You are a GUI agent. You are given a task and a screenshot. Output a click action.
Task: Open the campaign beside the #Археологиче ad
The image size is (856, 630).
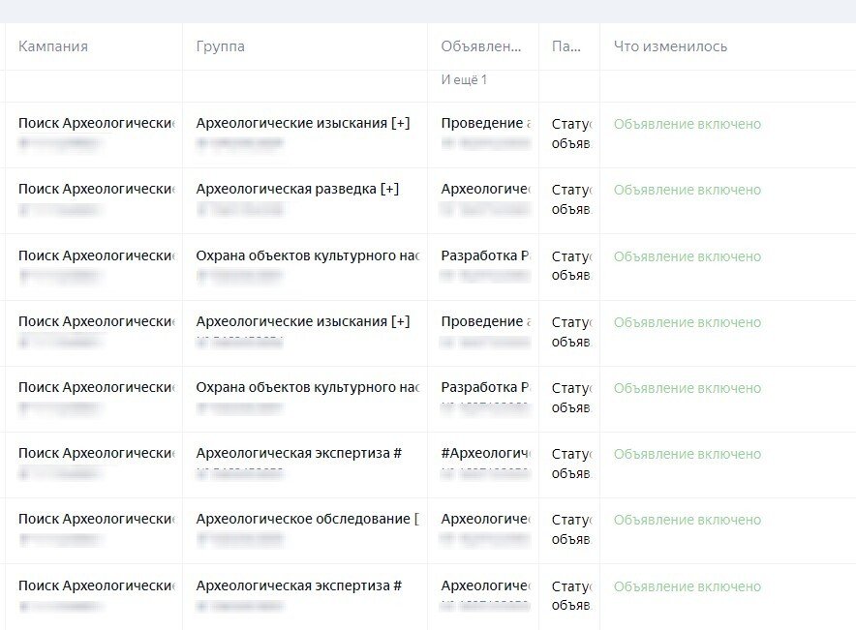(96, 453)
